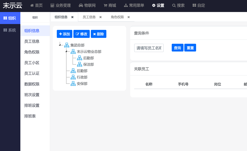Click the 设置 gear icon

(154, 5)
